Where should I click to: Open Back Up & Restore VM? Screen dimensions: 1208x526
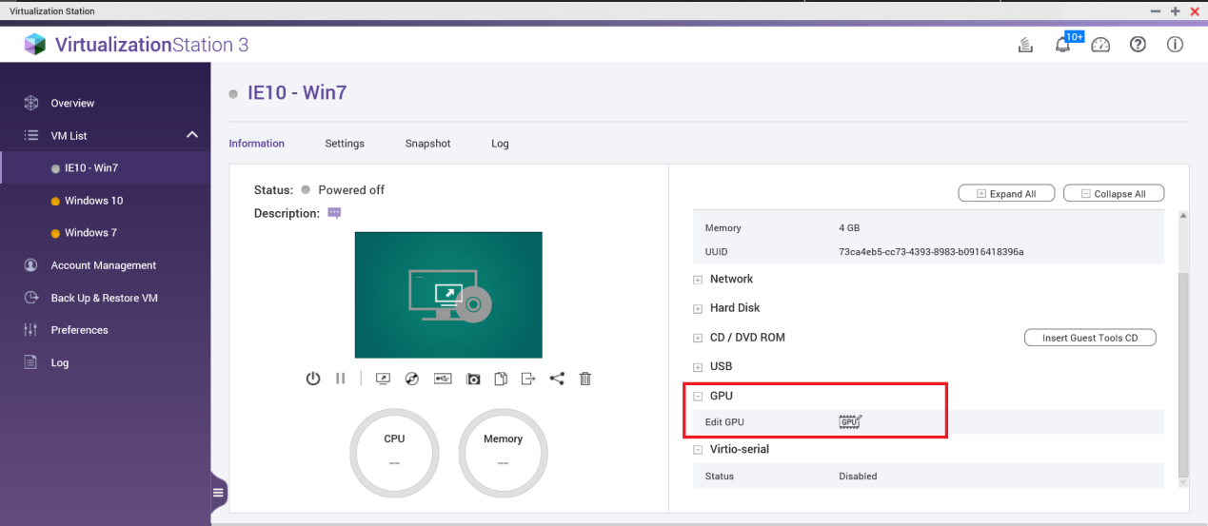point(105,298)
